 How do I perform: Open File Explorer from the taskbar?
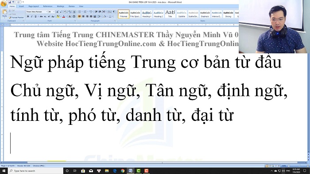pyautogui.click(x=107, y=171)
